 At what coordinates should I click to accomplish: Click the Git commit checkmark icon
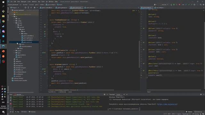tap(189, 5)
